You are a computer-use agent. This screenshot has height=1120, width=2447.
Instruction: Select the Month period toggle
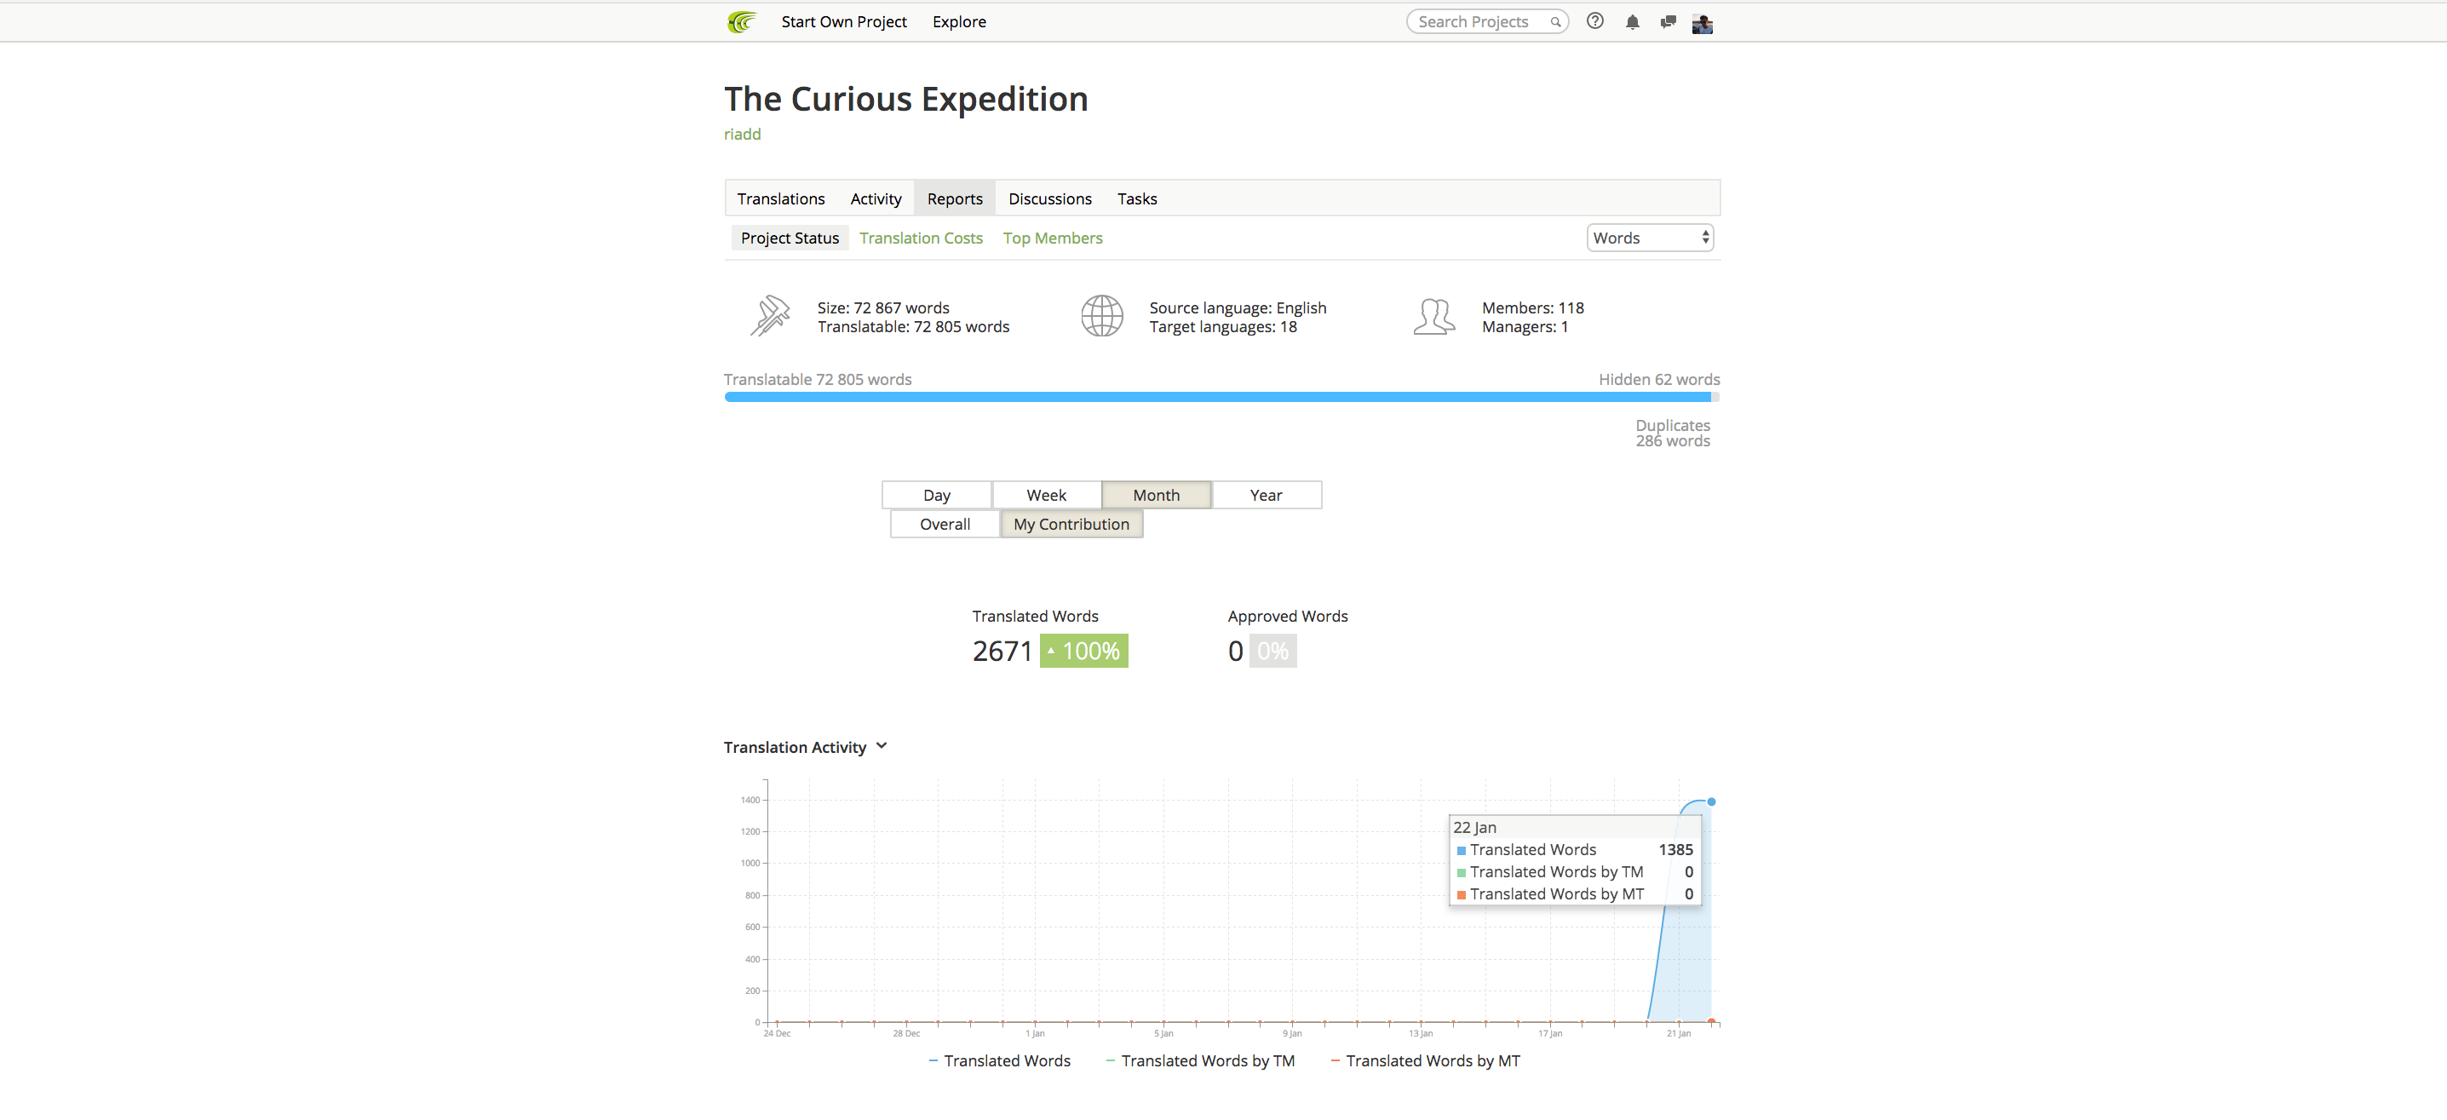(1156, 495)
